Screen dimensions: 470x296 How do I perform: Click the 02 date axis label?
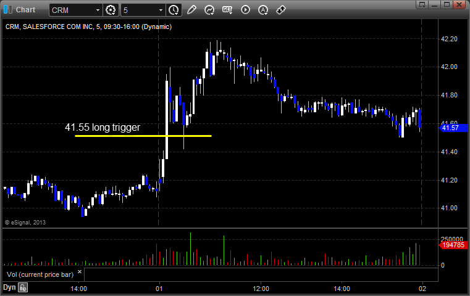point(422,289)
